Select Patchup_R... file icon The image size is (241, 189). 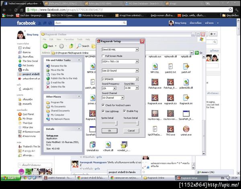pyautogui.click(x=170, y=82)
